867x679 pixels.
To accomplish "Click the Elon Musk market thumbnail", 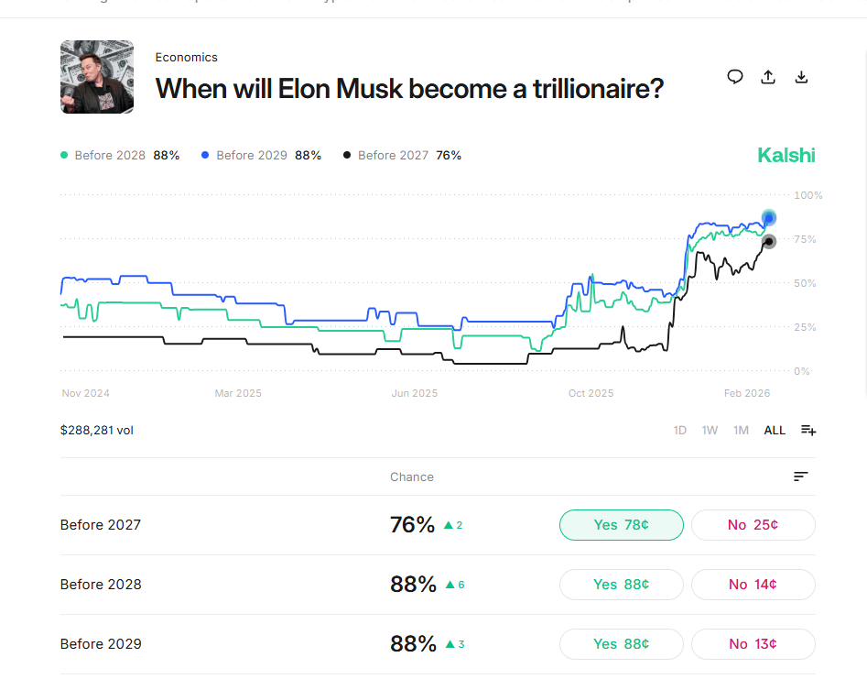I will (x=97, y=77).
